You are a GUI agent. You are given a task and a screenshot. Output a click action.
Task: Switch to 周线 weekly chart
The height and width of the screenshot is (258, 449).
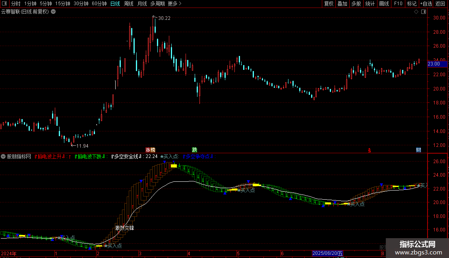click(x=129, y=4)
